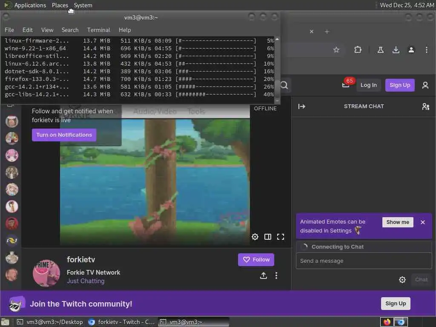Click the date and time clock
Screen dimensions: 436x327
[x=407, y=5]
